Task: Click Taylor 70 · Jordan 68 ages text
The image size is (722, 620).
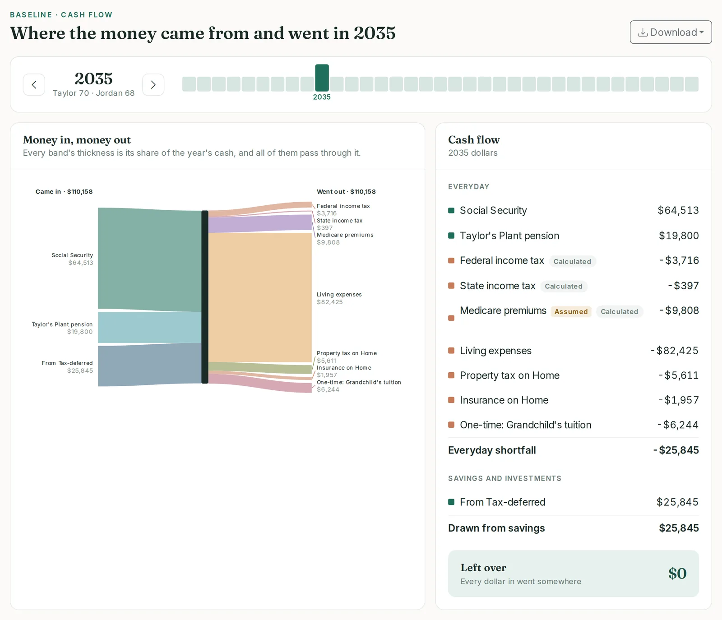Action: [x=93, y=93]
